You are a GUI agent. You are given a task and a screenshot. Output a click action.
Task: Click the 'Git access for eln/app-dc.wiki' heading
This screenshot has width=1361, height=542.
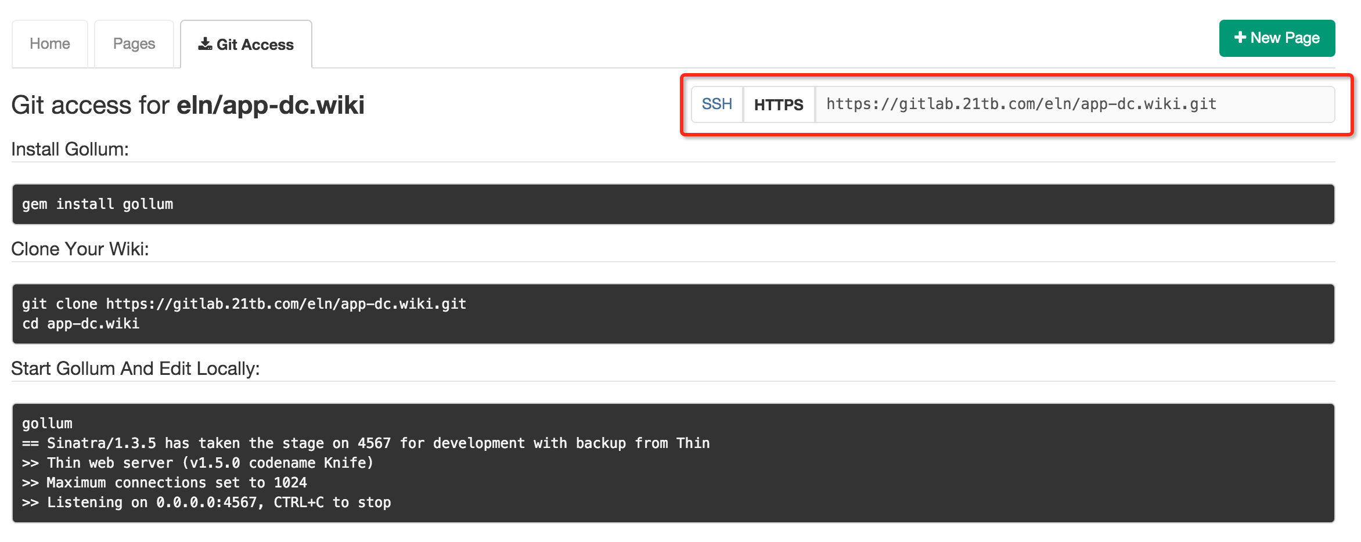coord(188,105)
